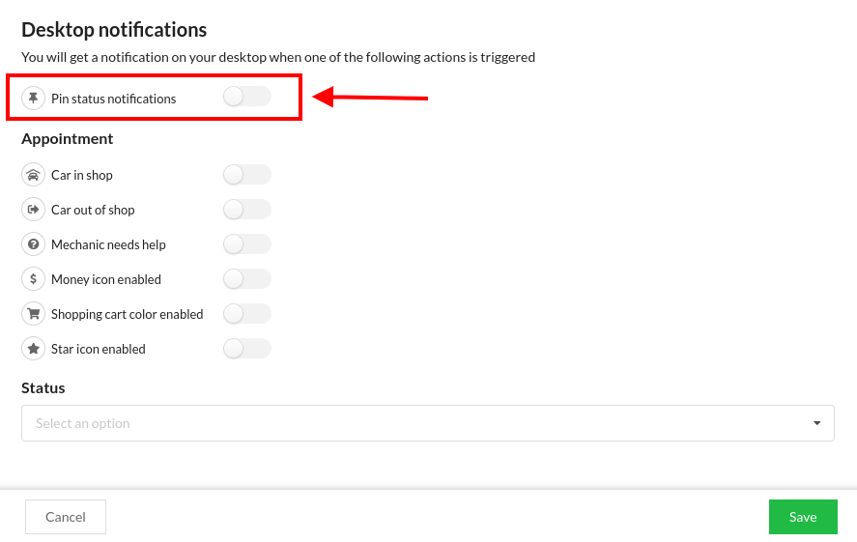Click the Status dropdown arrow
Viewport: 857px width, 542px height.
coord(816,423)
